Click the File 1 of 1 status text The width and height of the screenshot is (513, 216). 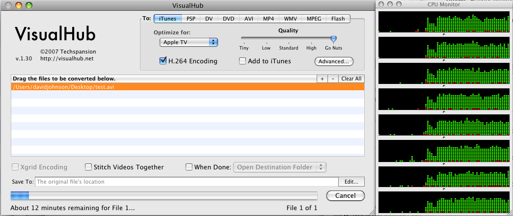(x=301, y=208)
